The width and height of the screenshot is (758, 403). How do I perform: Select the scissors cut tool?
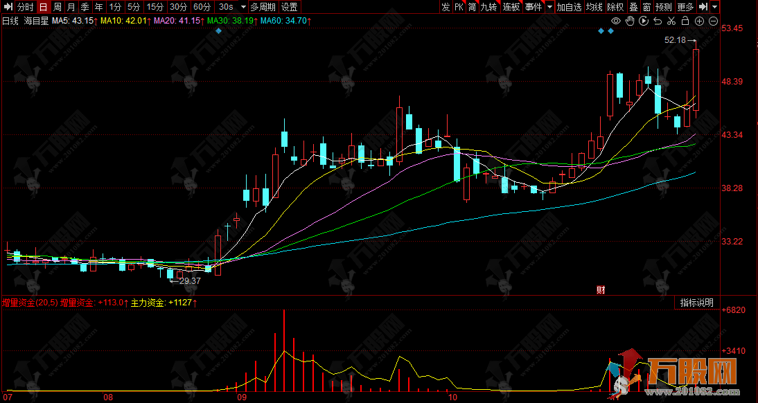671,21
